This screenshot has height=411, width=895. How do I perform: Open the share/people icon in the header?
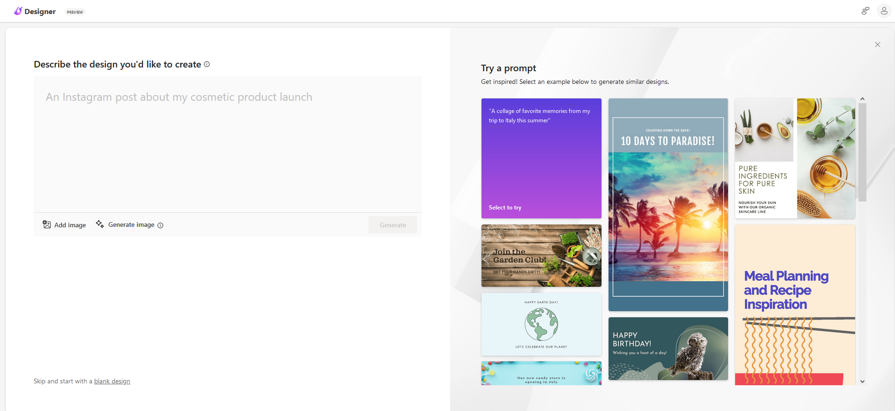pos(865,11)
